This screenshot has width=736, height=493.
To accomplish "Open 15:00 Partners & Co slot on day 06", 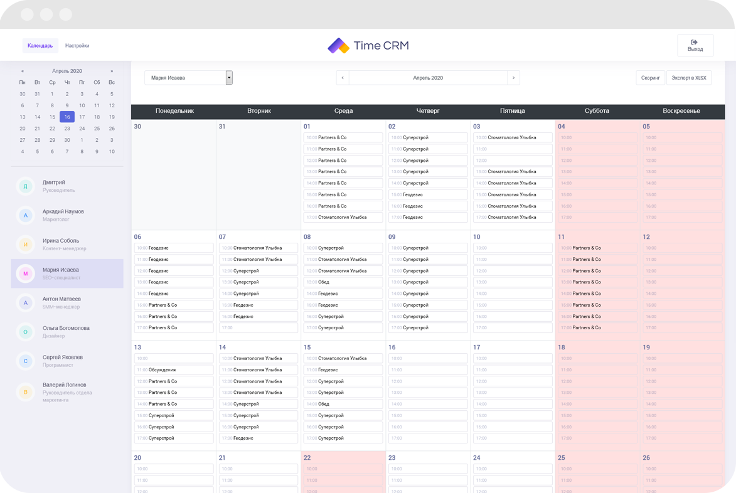I will click(x=174, y=305).
